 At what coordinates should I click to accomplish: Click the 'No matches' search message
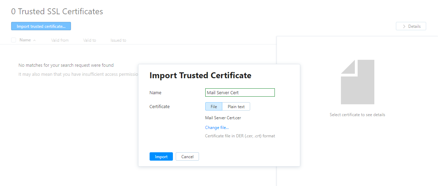[x=66, y=65]
